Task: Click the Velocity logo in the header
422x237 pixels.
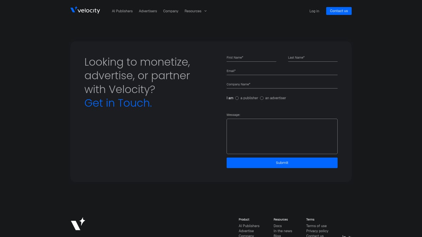Action: tap(85, 10)
